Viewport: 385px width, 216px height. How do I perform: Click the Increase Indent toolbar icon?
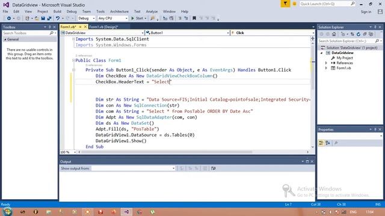186,19
